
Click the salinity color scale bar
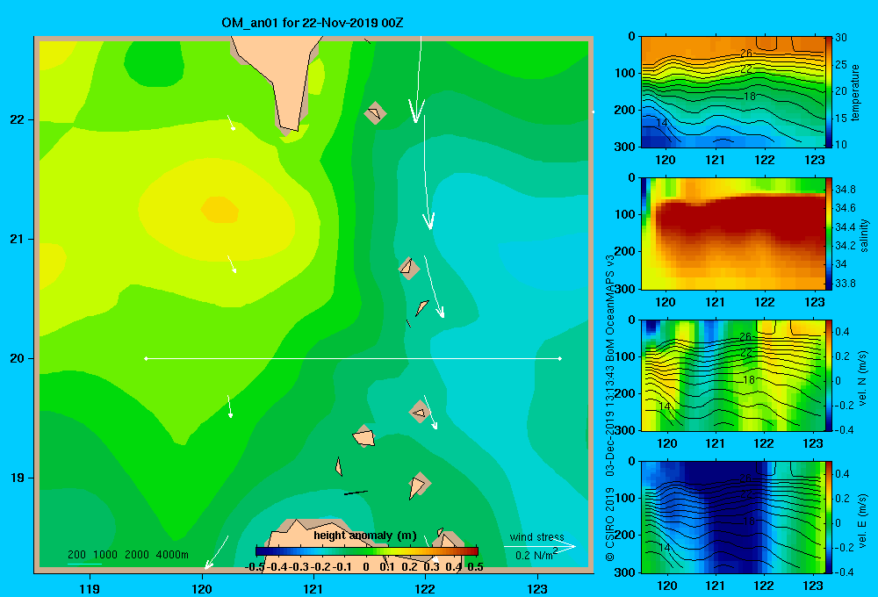pyautogui.click(x=829, y=234)
